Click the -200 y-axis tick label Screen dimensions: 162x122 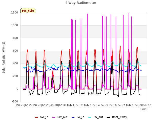15,101
